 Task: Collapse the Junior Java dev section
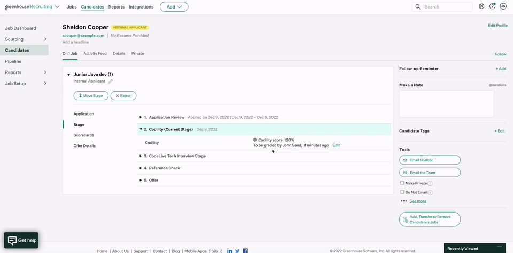tap(69, 75)
